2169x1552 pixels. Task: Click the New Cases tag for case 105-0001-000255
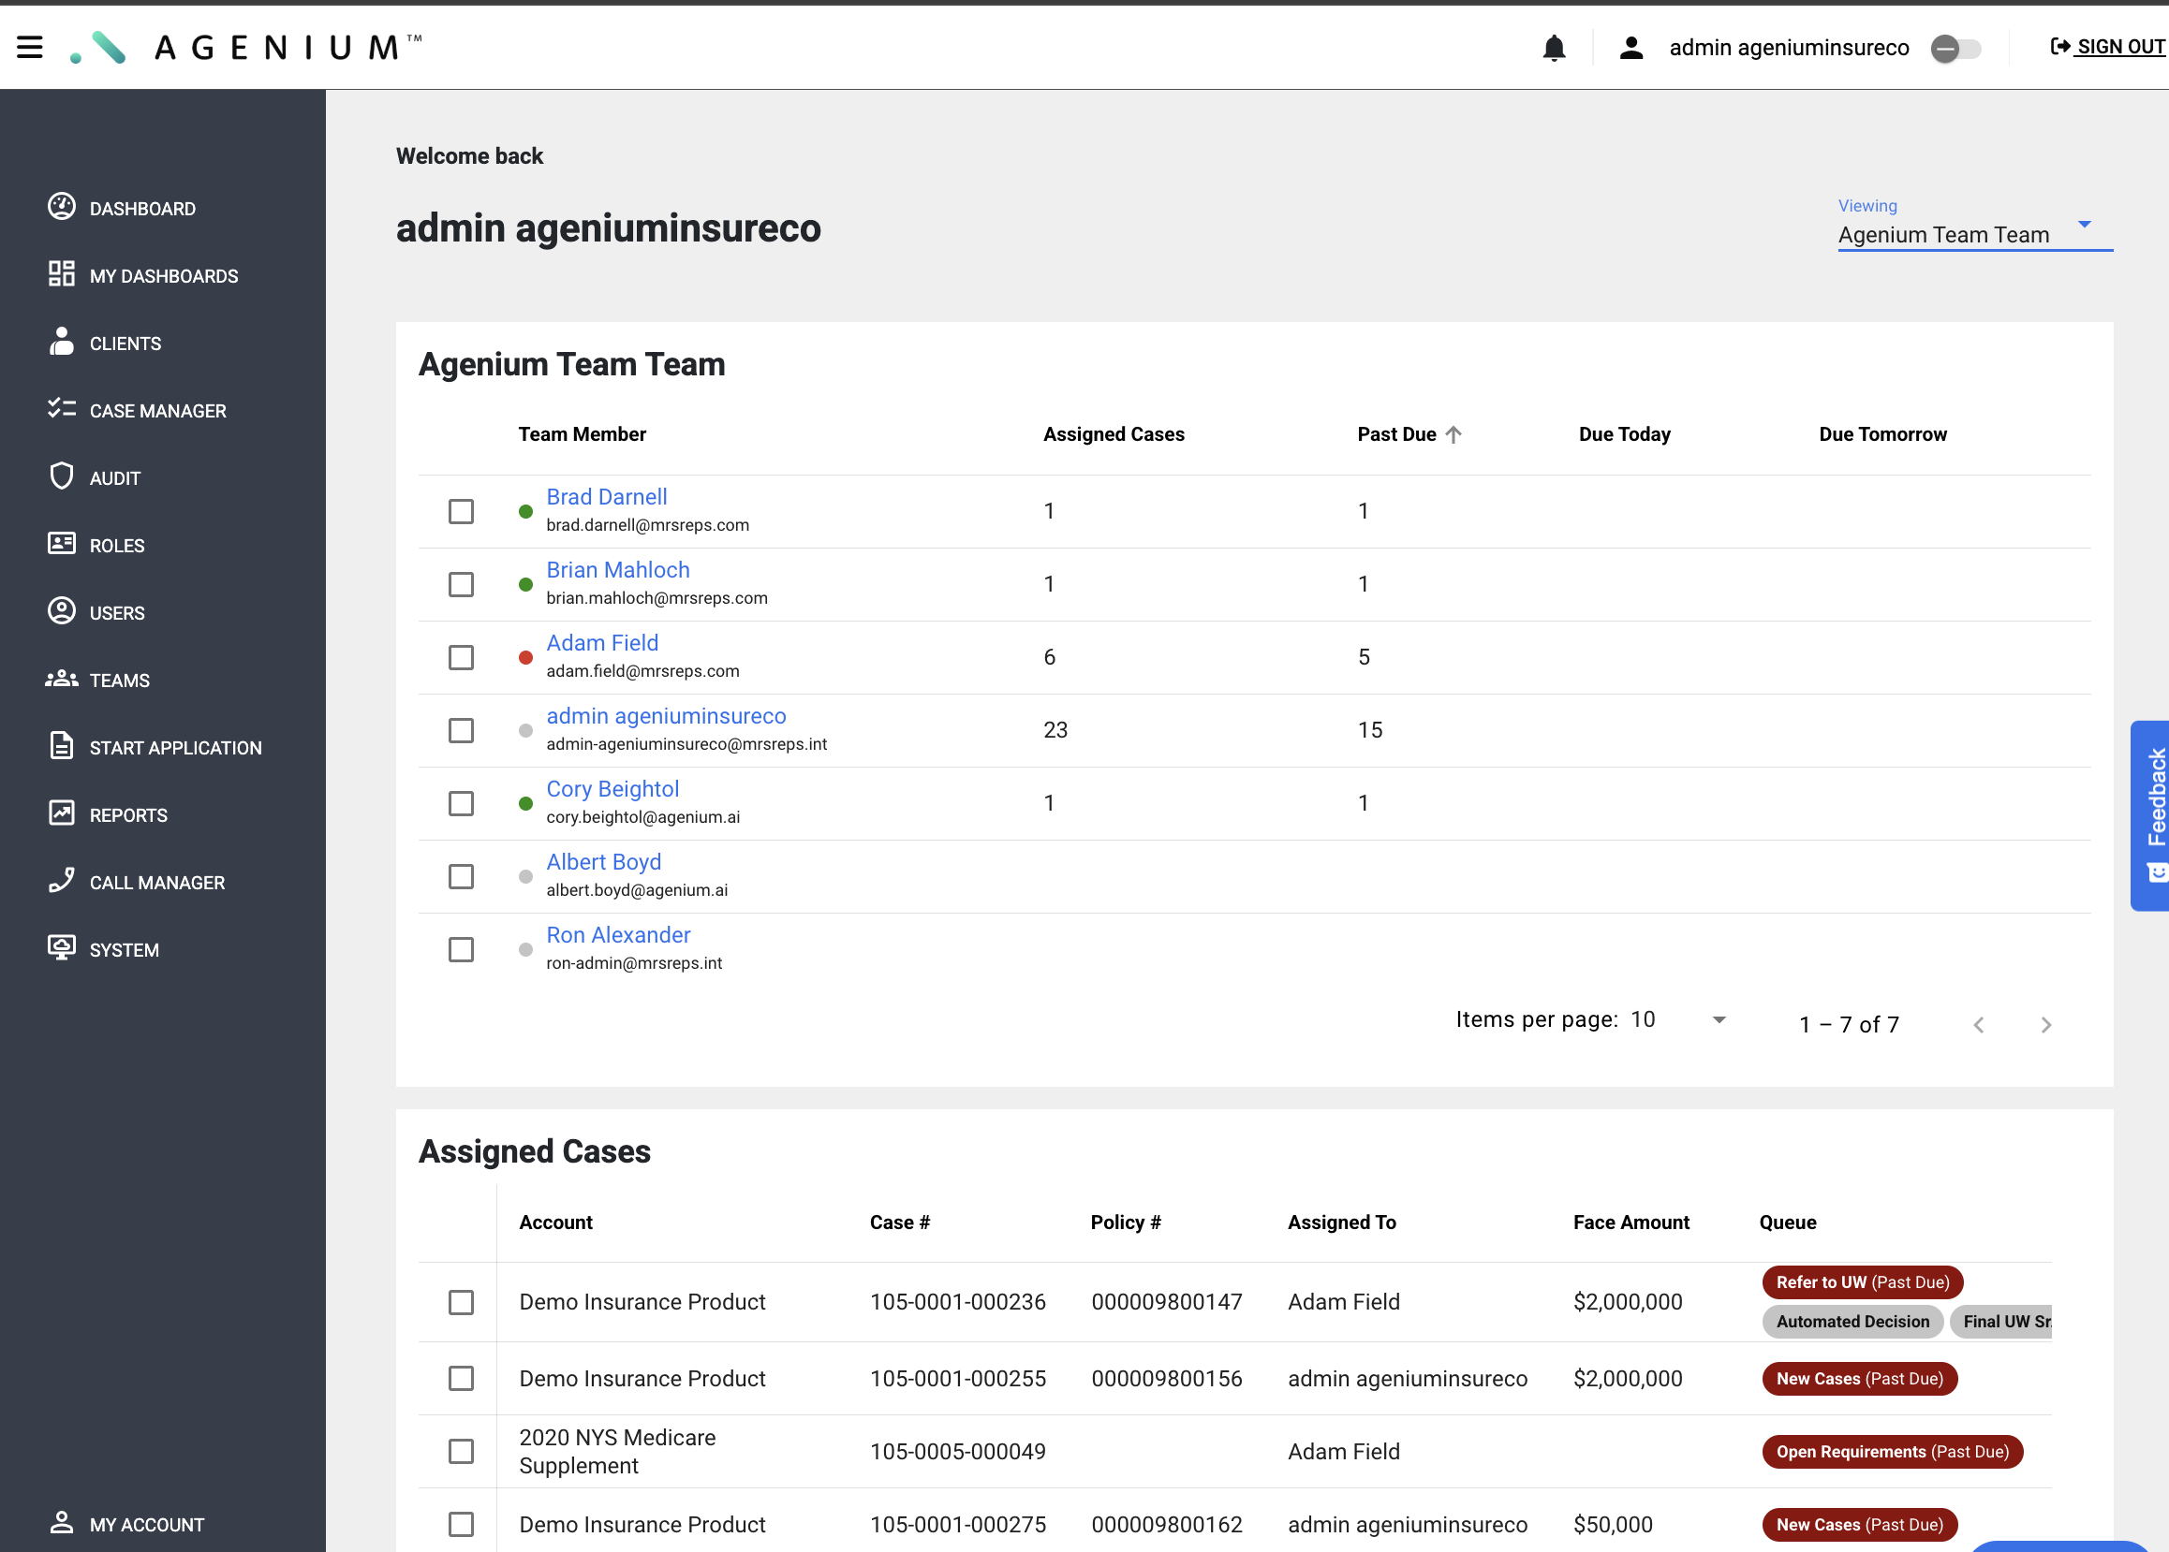(x=1859, y=1379)
